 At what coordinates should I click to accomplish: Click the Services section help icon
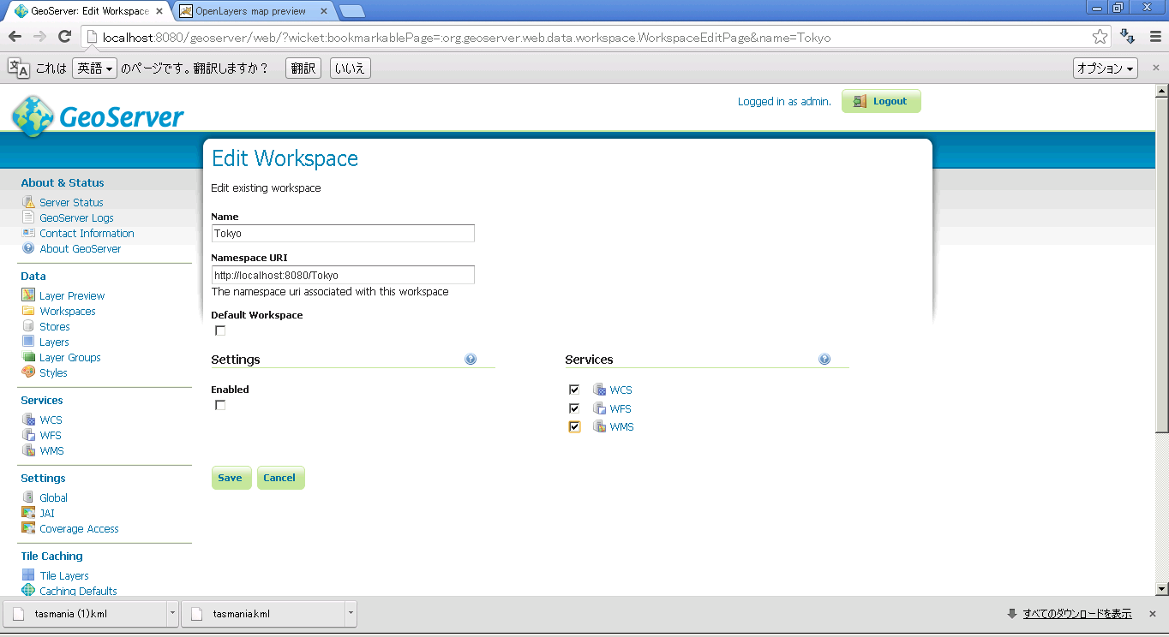click(x=824, y=360)
